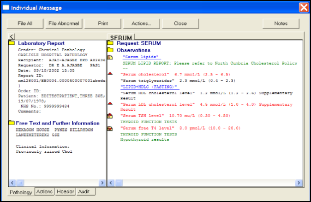Click the Laboratory Report folder icon
The width and height of the screenshot is (311, 202).
point(12,43)
